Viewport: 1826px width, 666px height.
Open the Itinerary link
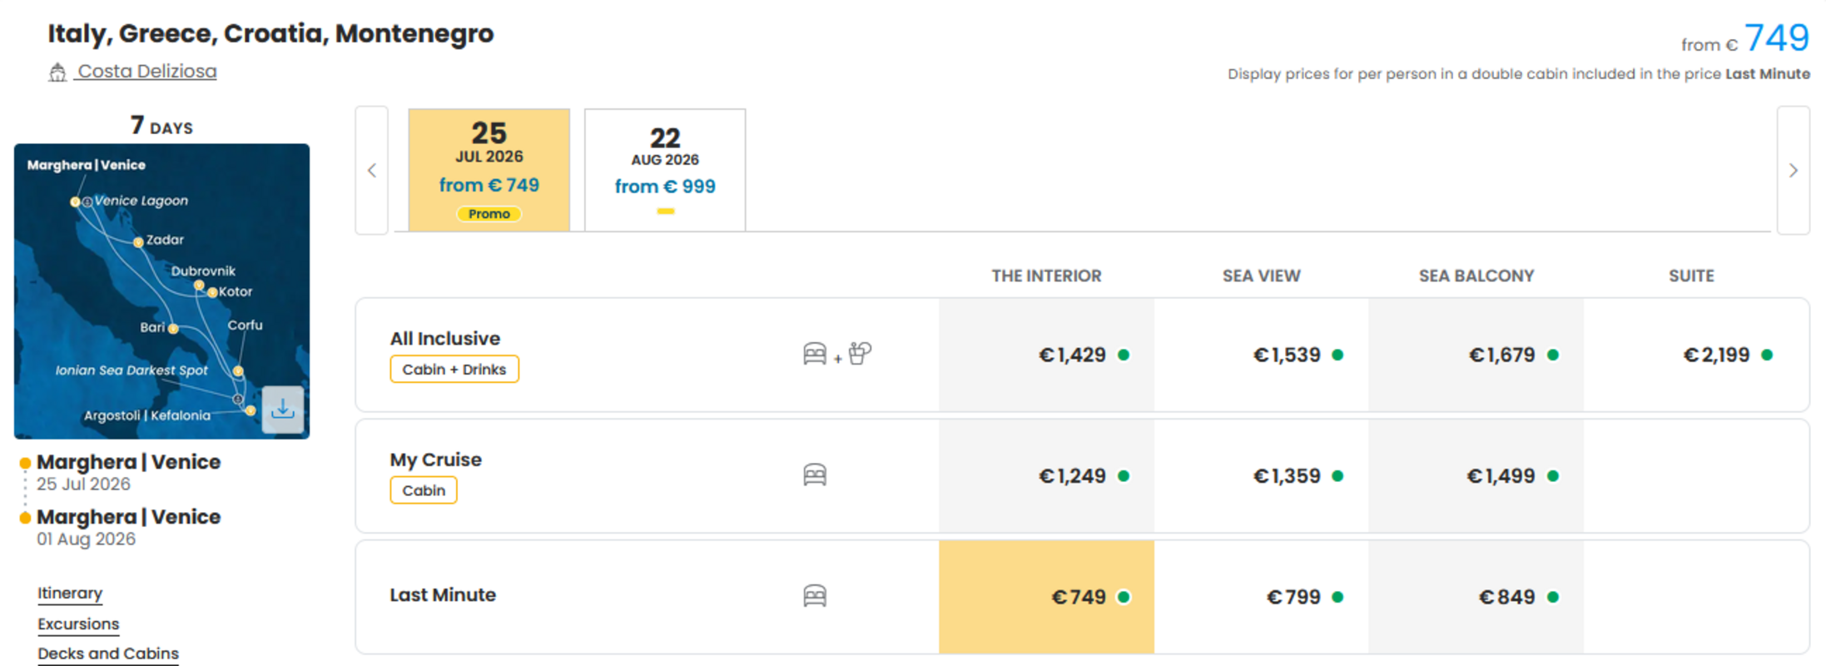pos(70,593)
